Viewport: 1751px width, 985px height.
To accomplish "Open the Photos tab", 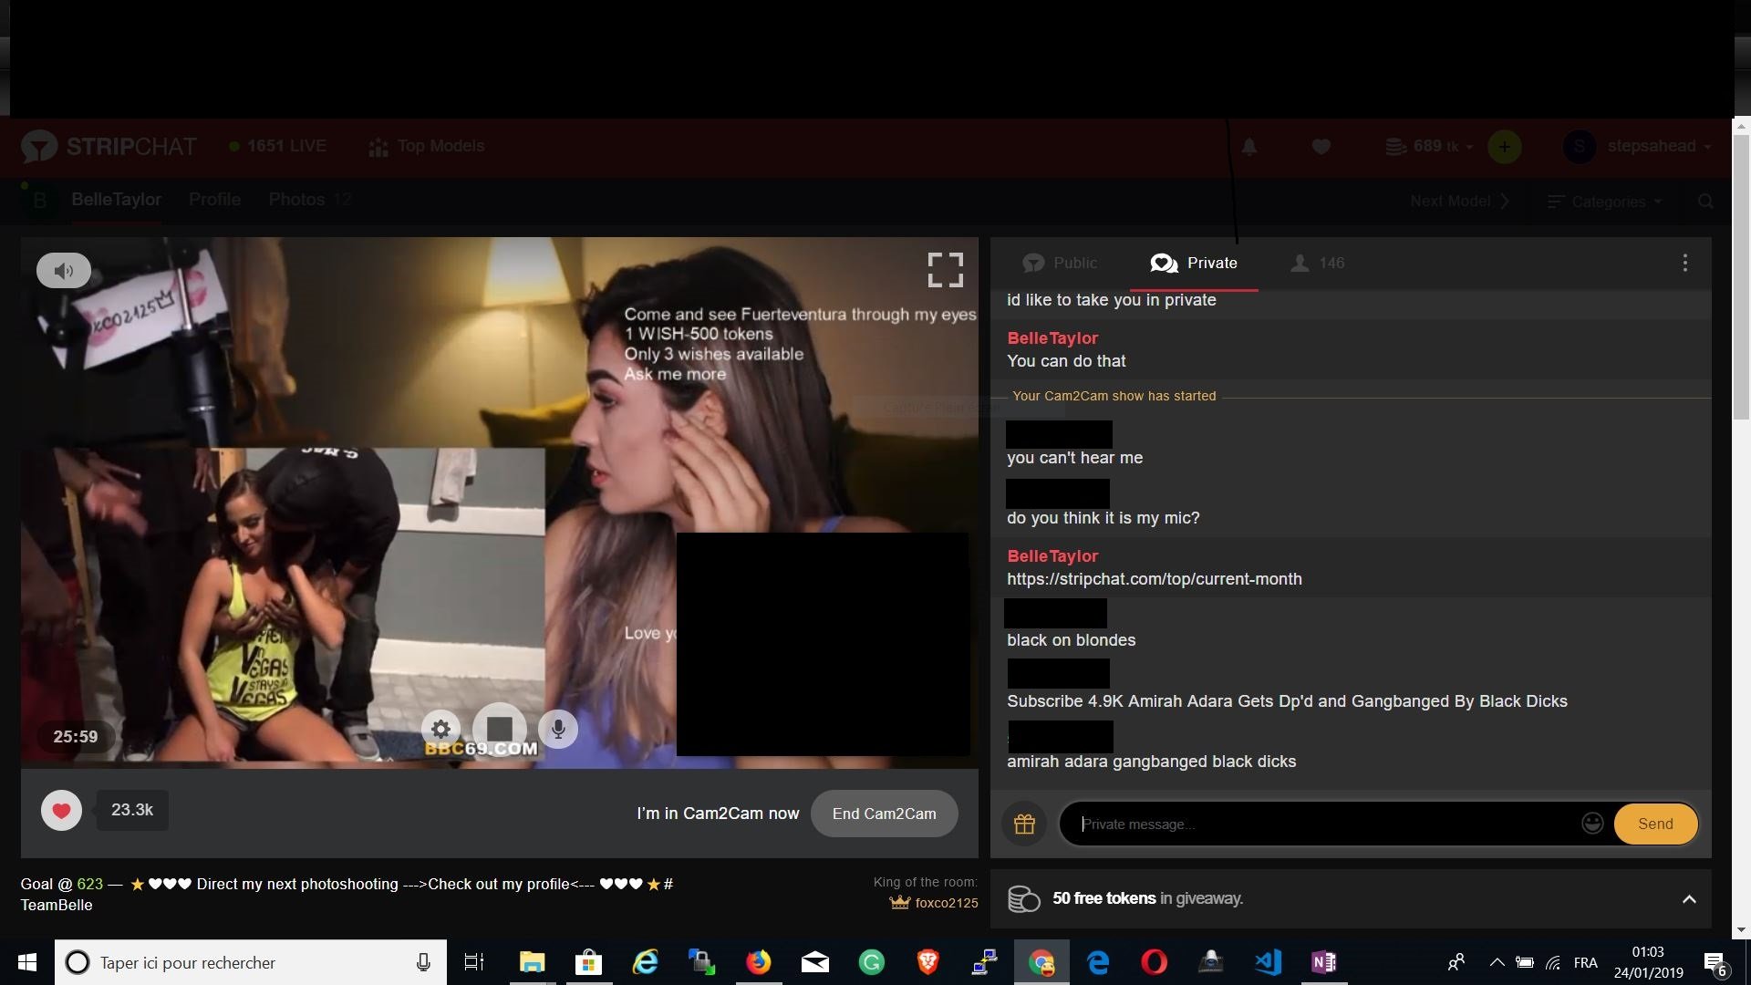I will [x=310, y=200].
